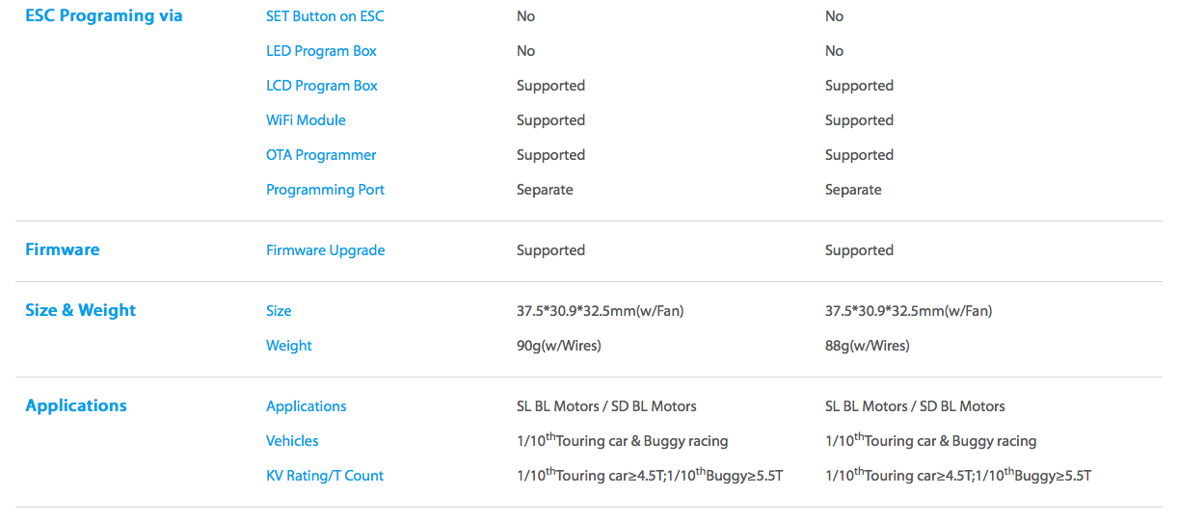This screenshot has height=521, width=1178.
Task: Click the Size & Weight section heading
Action: click(x=81, y=310)
